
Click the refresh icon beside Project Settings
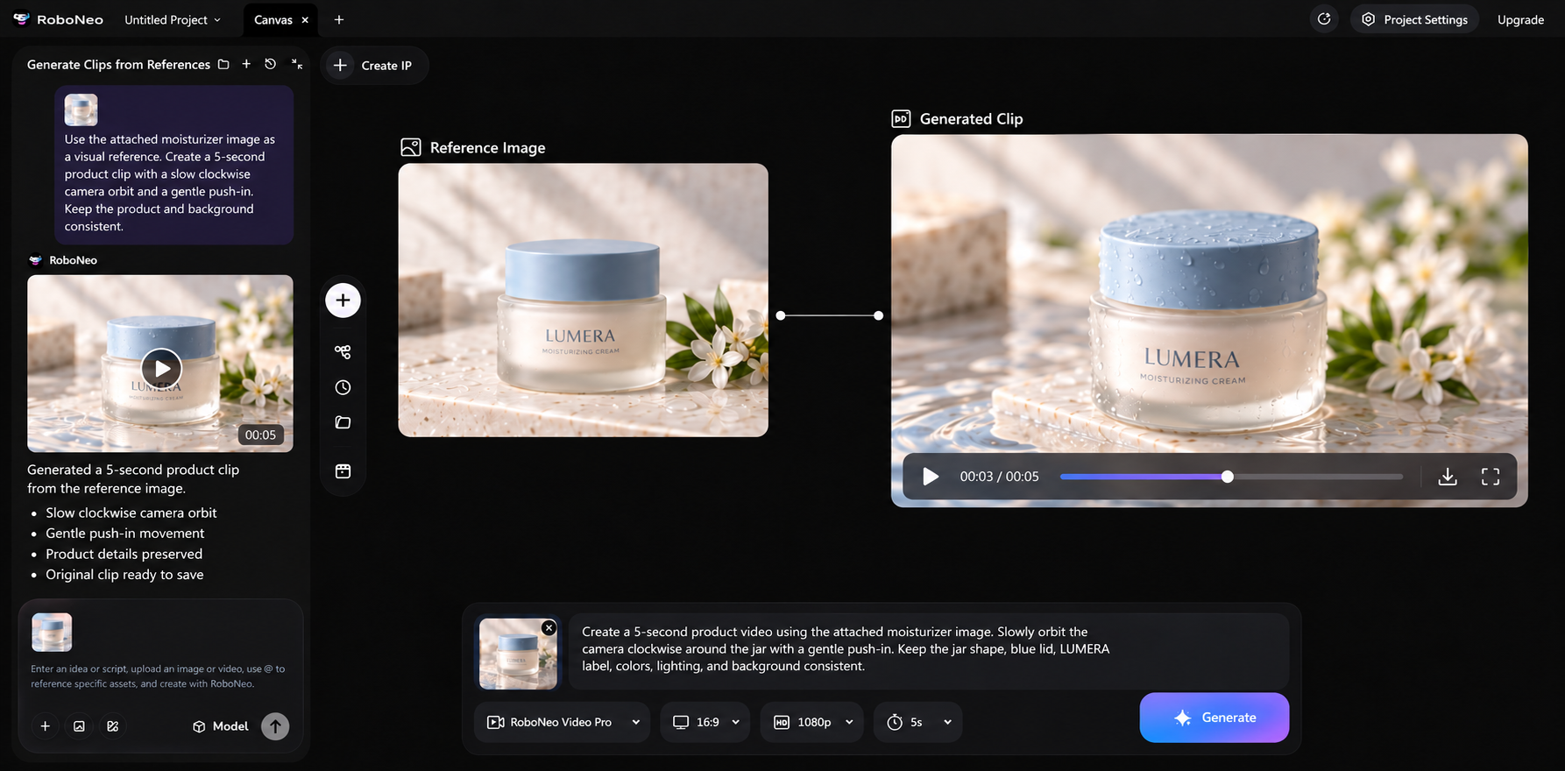[x=1324, y=18]
